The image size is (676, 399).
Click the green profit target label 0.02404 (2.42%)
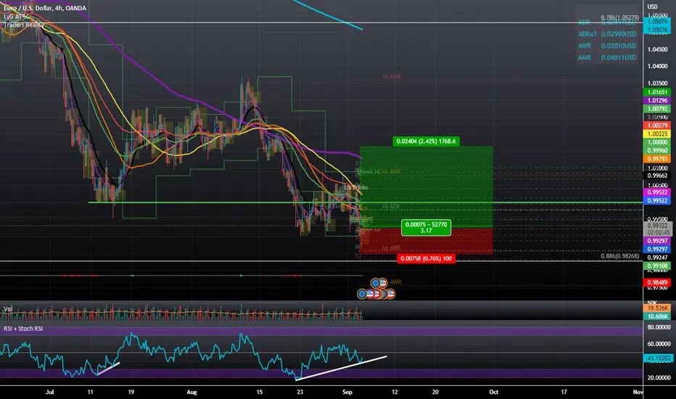coord(426,141)
